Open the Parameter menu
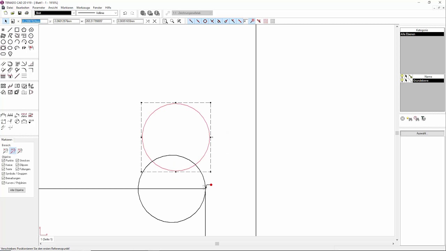Image resolution: width=446 pixels, height=251 pixels. [x=39, y=7]
